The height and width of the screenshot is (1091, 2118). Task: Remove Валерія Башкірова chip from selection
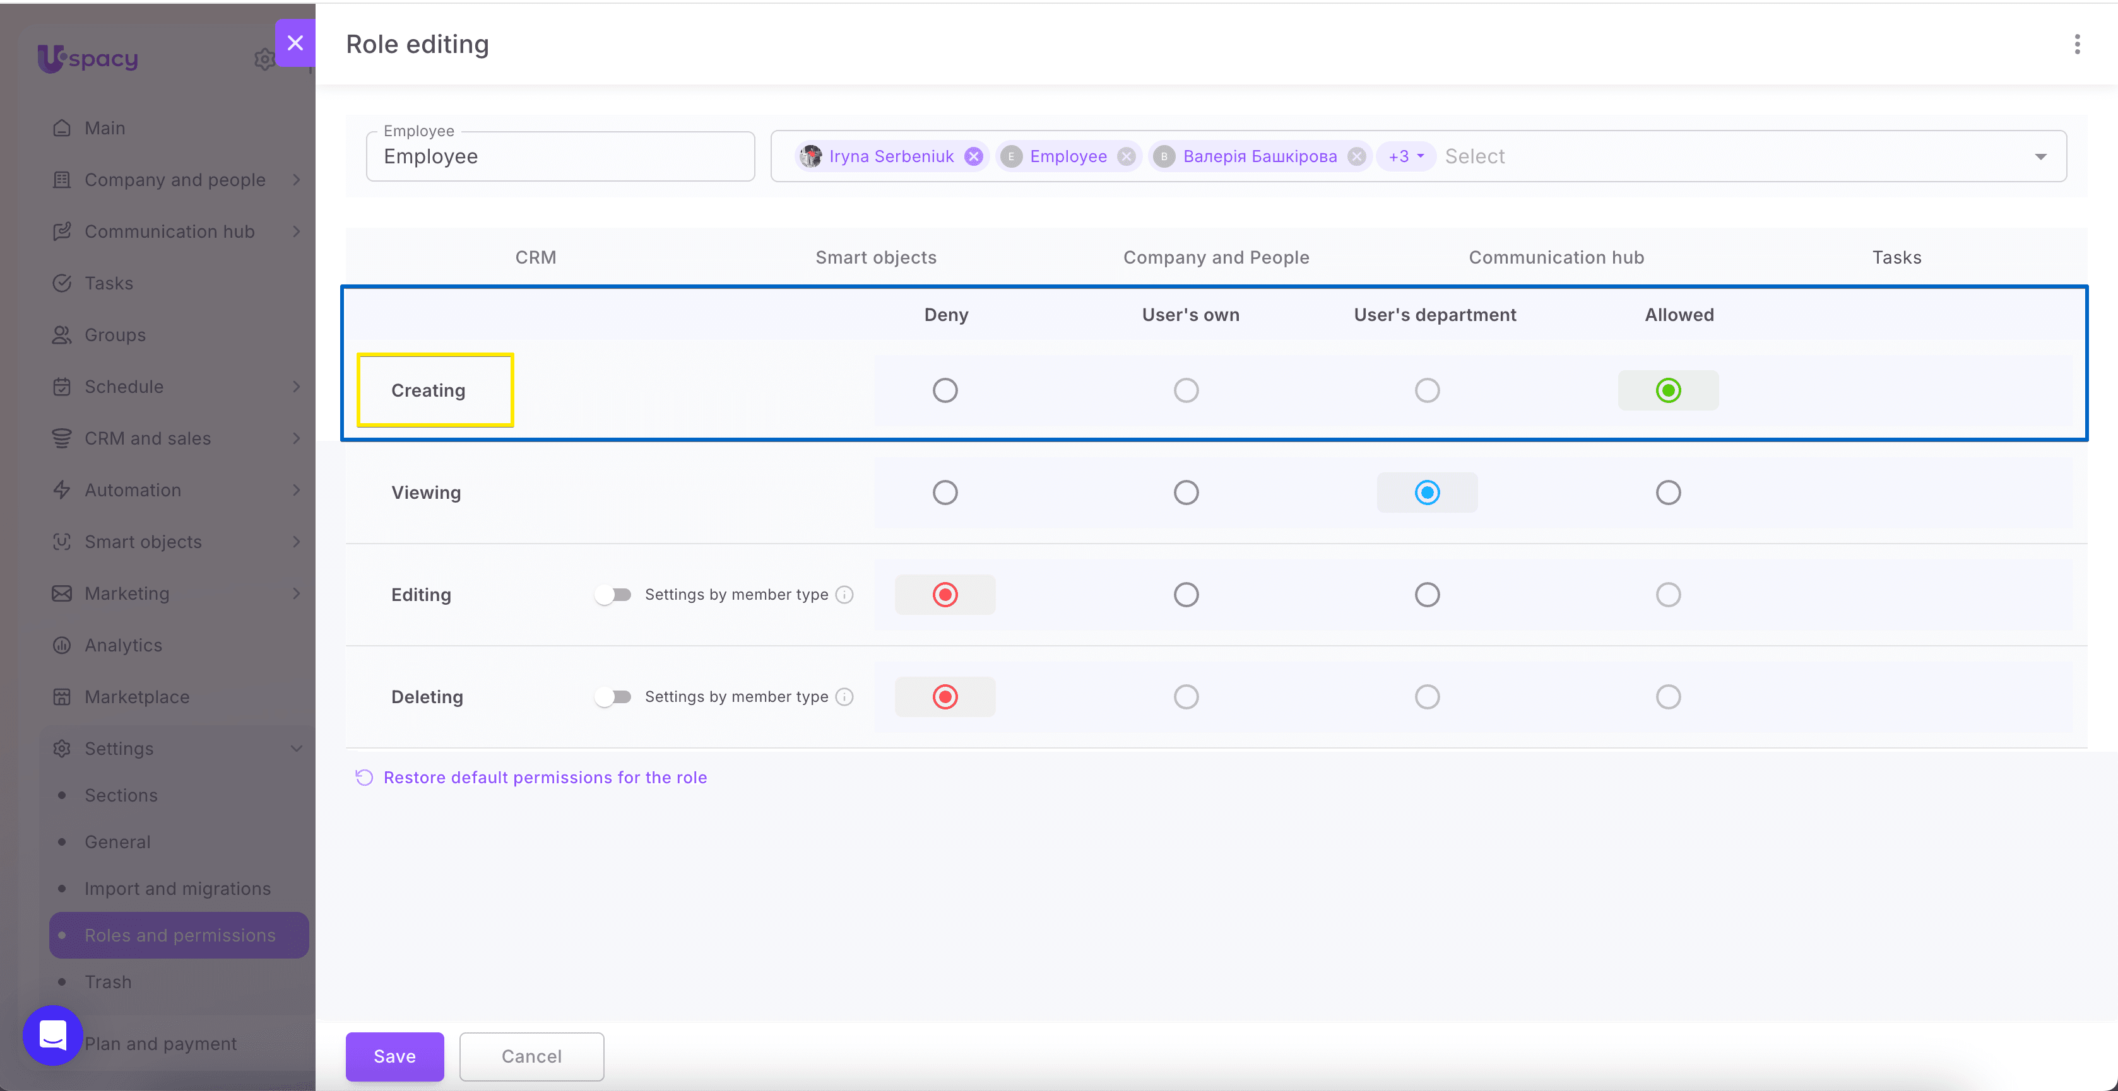[1357, 156]
